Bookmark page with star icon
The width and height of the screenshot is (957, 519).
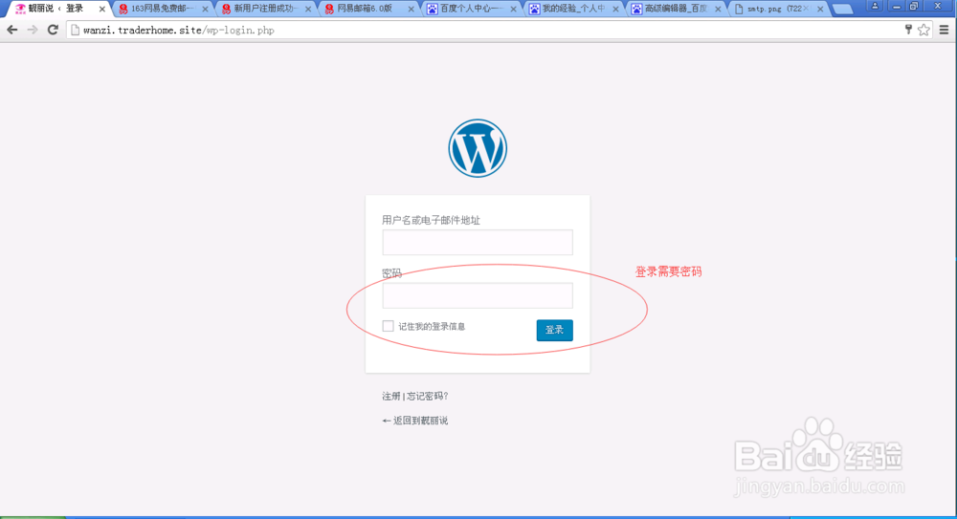[x=924, y=30]
